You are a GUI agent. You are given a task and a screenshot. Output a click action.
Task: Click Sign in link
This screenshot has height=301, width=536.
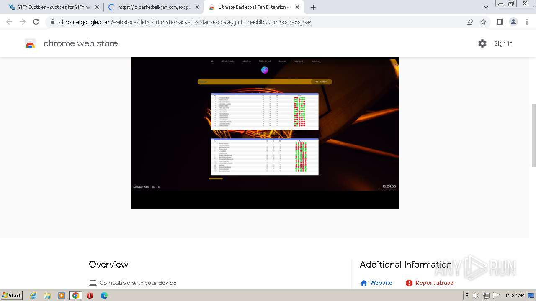503,43
